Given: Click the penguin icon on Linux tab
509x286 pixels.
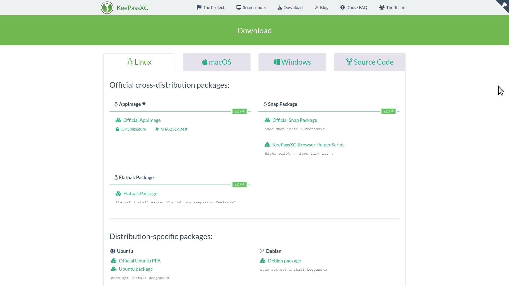Looking at the screenshot, I should pyautogui.click(x=130, y=62).
